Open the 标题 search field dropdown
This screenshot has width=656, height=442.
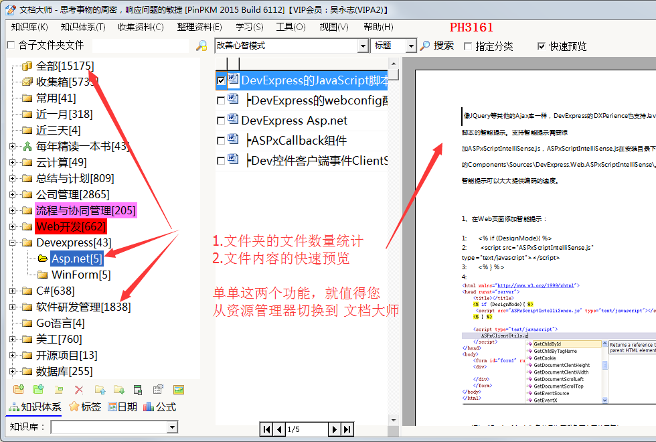(411, 46)
